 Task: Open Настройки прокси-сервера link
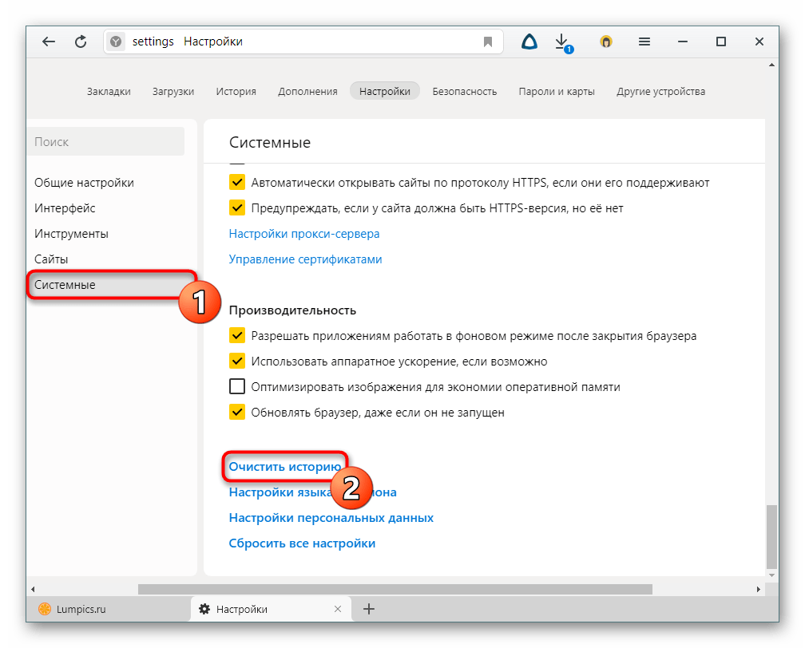303,234
